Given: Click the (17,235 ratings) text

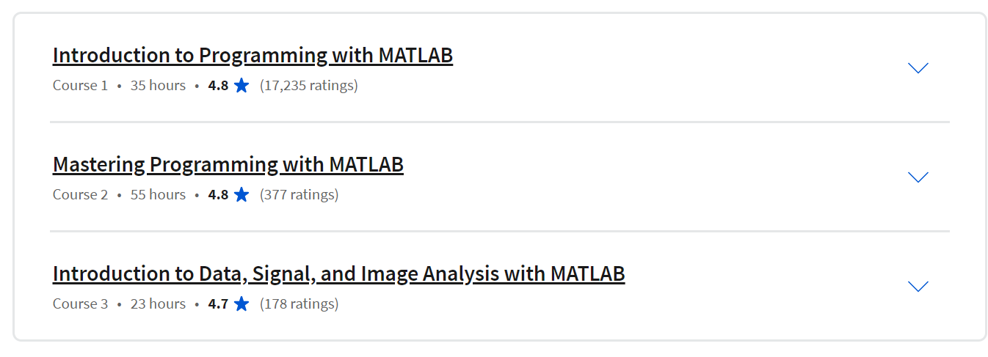Looking at the screenshot, I should tap(308, 86).
